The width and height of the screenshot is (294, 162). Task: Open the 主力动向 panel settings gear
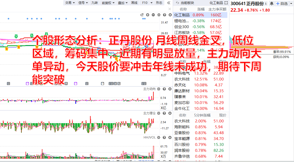[159, 89]
